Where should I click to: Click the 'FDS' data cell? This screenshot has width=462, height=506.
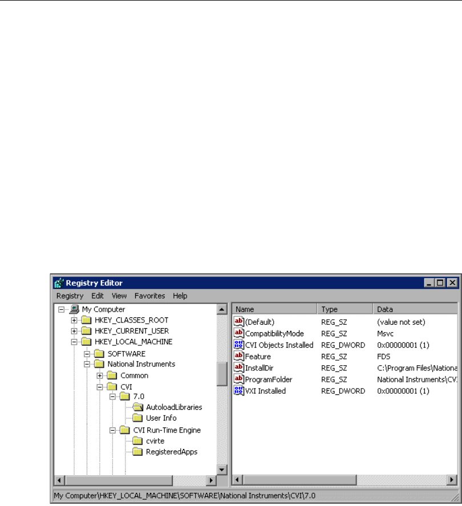pyautogui.click(x=383, y=356)
